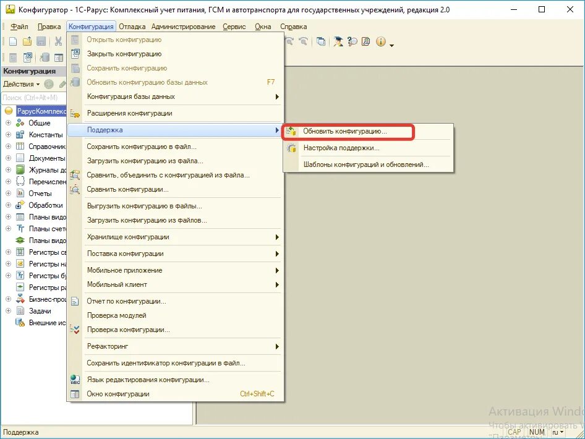Expand the Бизнес-процессы tree node
This screenshot has width=585, height=439.
[x=8, y=299]
